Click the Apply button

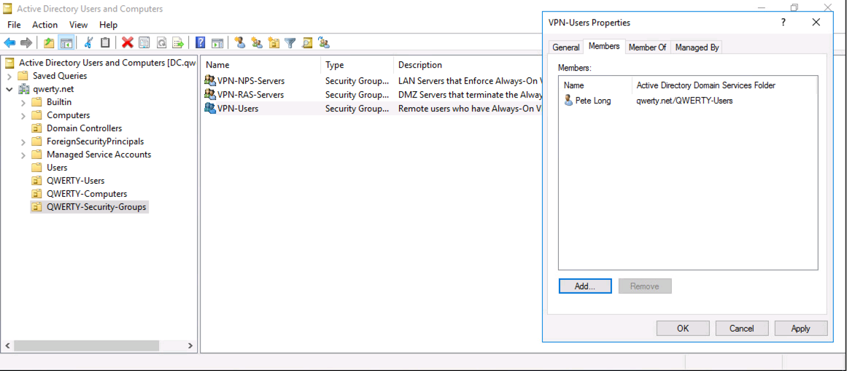(800, 328)
